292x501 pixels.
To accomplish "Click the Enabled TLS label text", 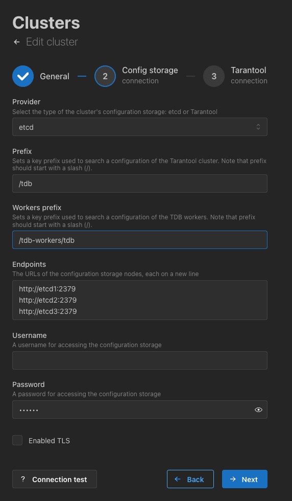I will (49, 441).
